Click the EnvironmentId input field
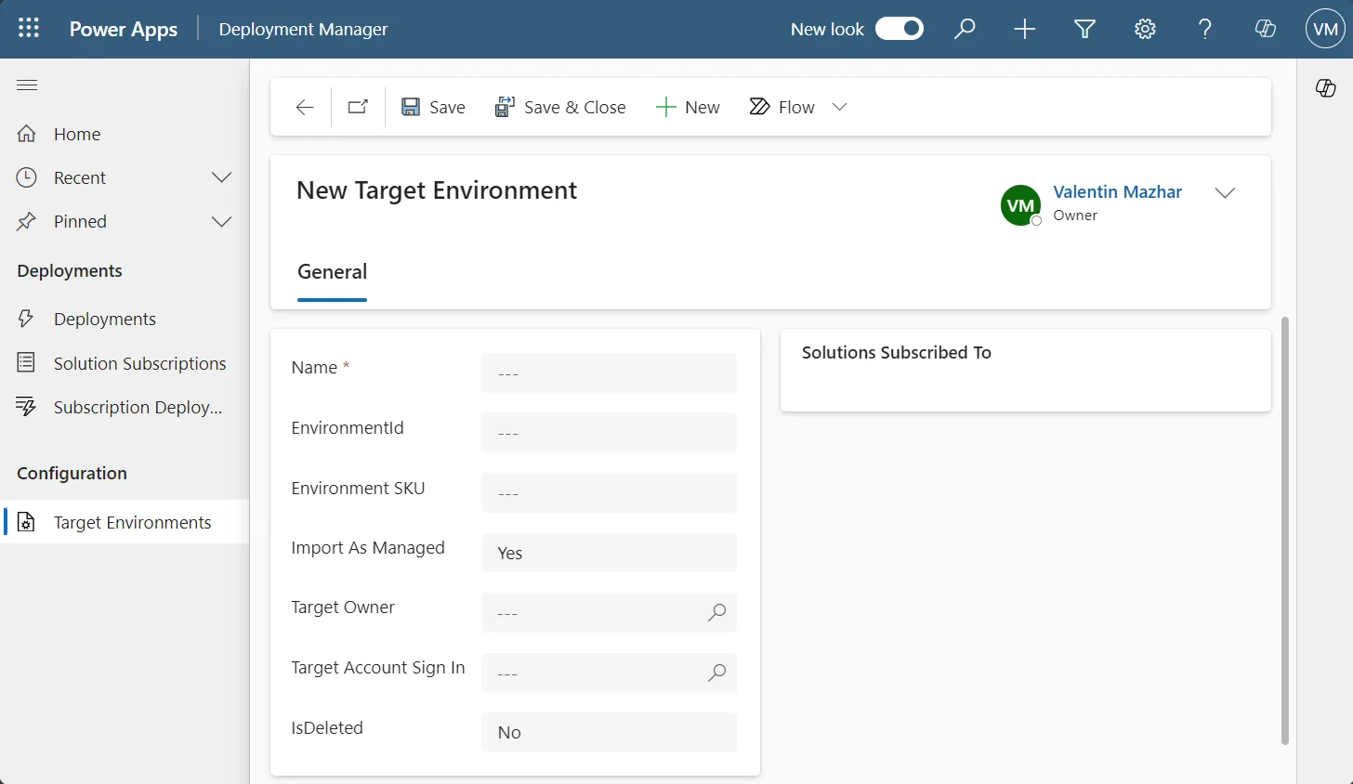The height and width of the screenshot is (784, 1353). pyautogui.click(x=609, y=433)
